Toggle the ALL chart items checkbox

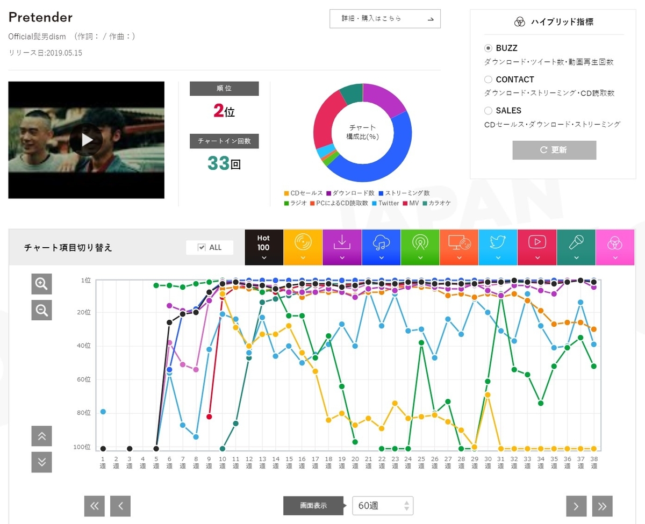point(202,247)
